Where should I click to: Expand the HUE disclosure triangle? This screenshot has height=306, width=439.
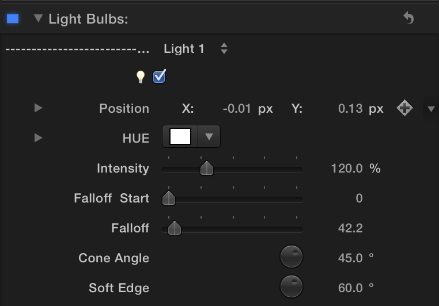(38, 138)
